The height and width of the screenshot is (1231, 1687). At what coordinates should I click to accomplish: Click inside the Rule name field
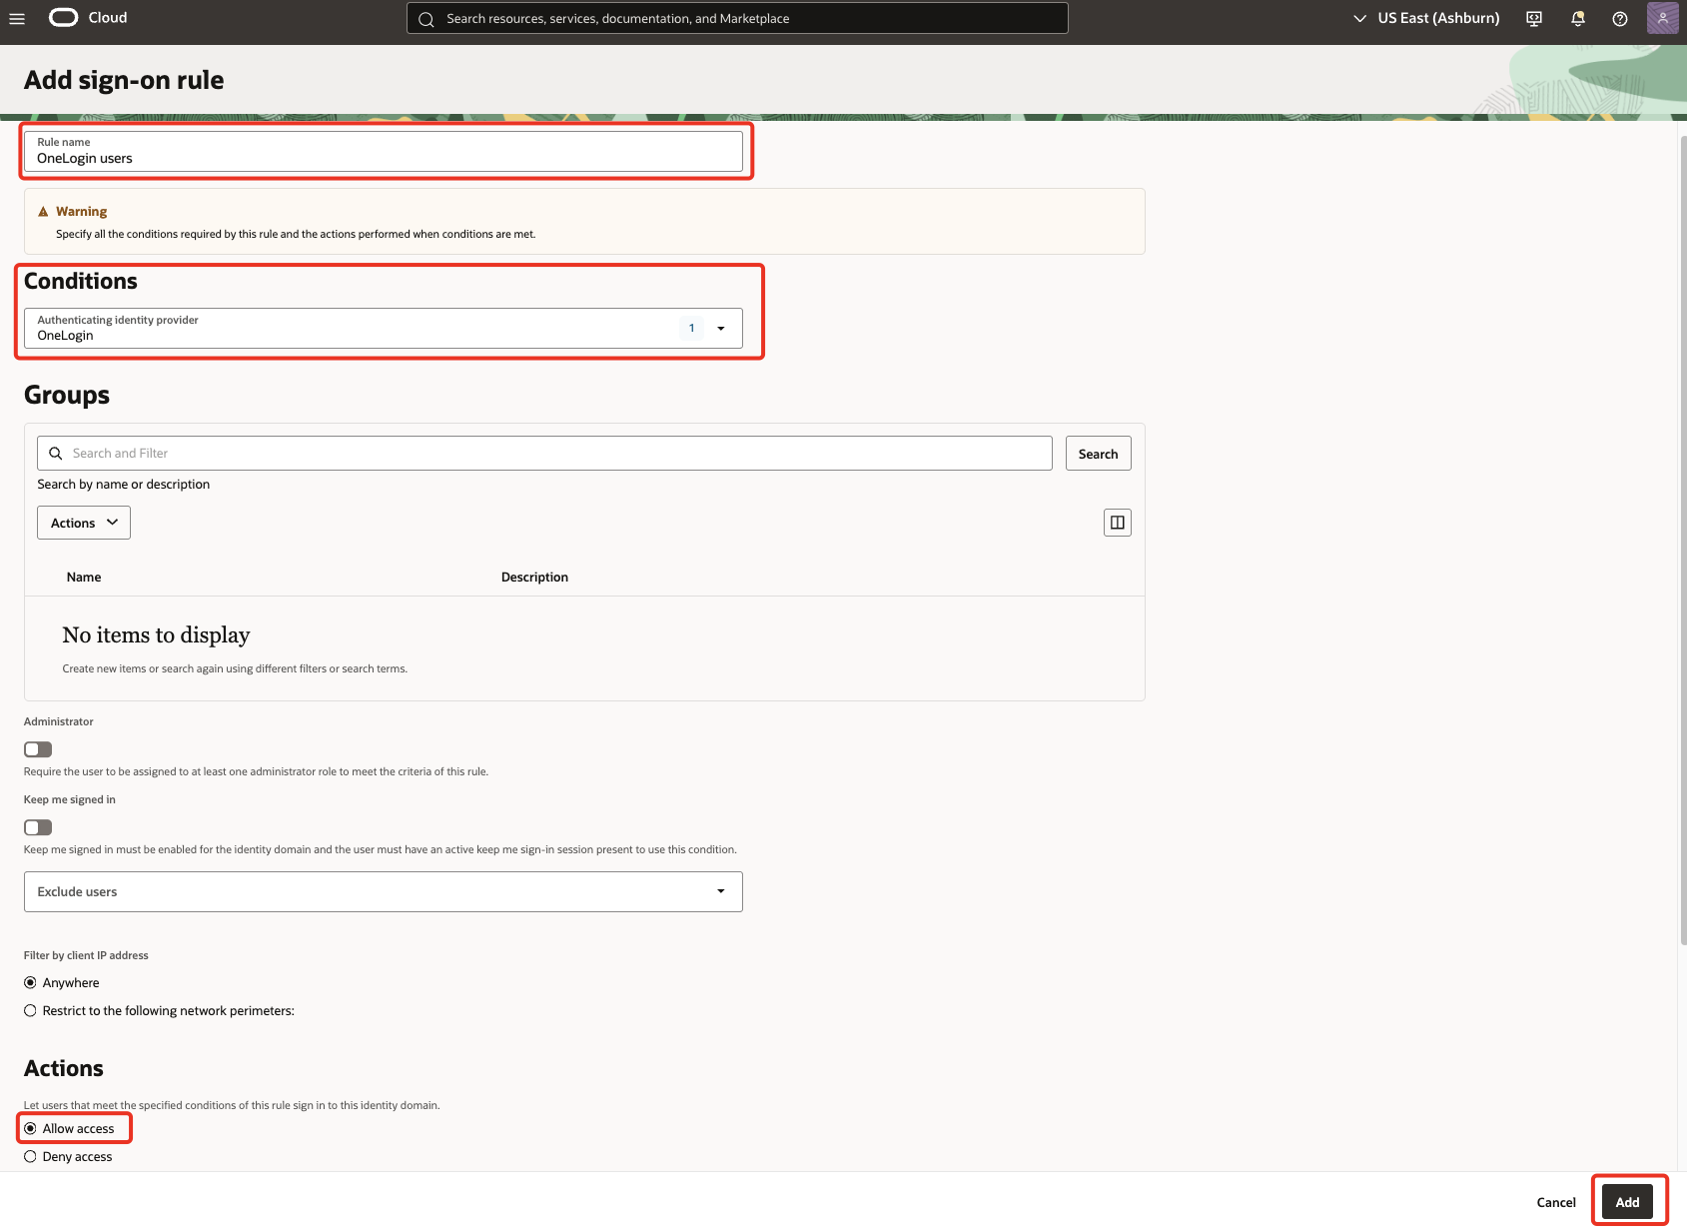pos(384,157)
